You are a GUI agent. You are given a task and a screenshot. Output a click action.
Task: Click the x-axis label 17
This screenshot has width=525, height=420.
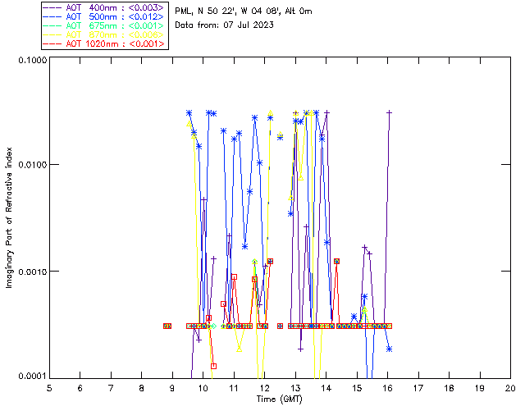pyautogui.click(x=418, y=388)
